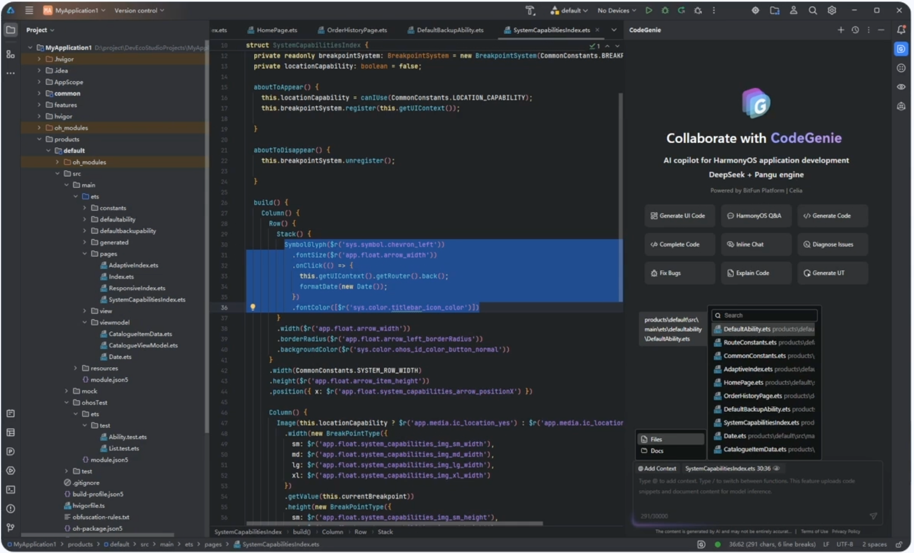Open the Project tool window folder icon
The height and width of the screenshot is (553, 914).
point(11,30)
